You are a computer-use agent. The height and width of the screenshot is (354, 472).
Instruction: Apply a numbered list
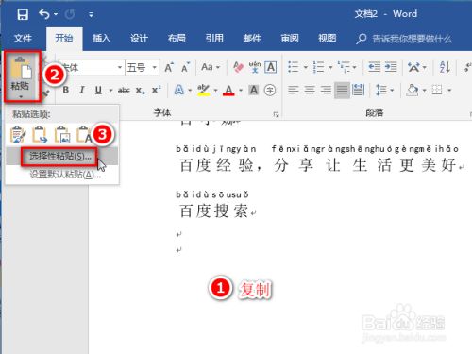[x=318, y=67]
